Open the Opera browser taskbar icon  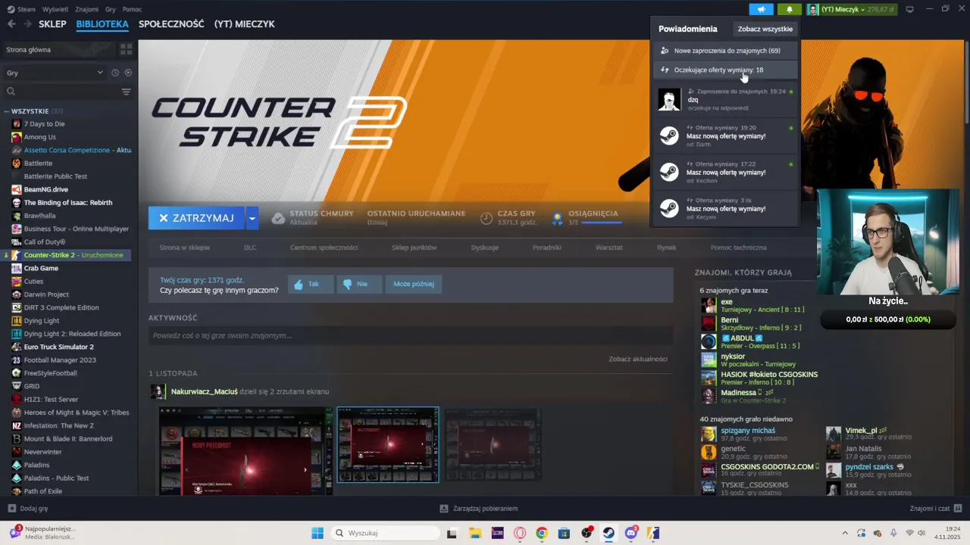coord(520,533)
